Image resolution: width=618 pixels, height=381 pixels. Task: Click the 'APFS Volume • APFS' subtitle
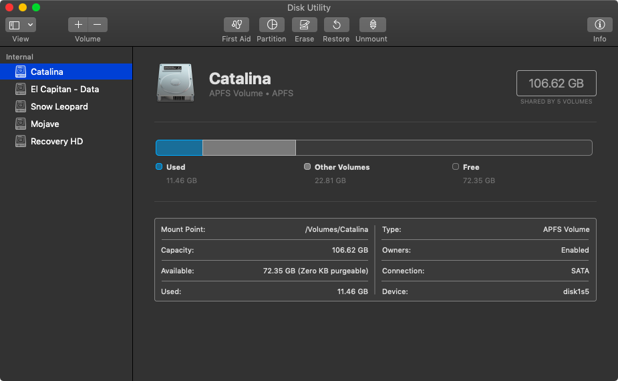pos(251,94)
